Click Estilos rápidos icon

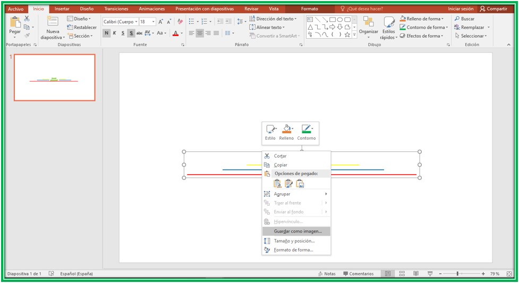click(389, 22)
